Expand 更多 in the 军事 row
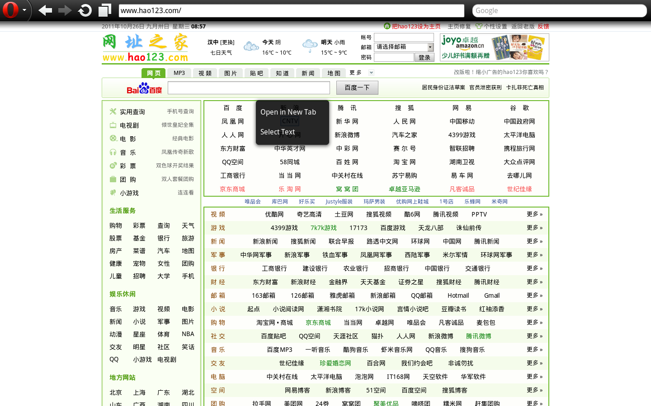 point(534,255)
